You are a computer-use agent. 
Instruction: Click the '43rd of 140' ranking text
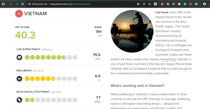click(56, 92)
